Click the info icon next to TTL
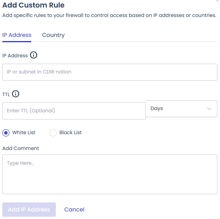220x219 pixels. [15, 94]
